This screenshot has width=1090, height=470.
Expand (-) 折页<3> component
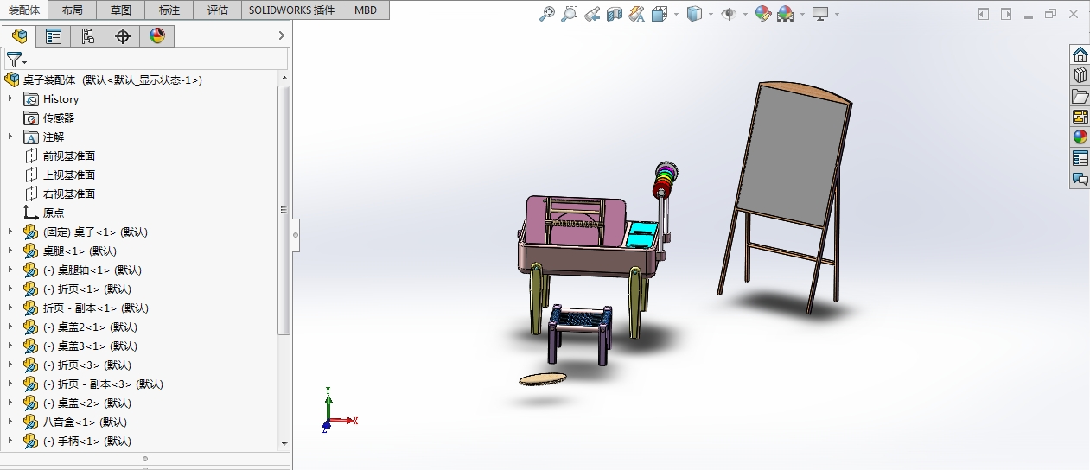pos(11,365)
